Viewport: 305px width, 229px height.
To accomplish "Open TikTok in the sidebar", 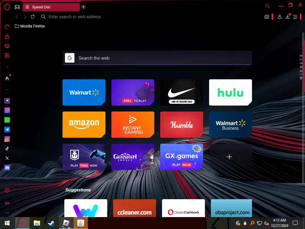I will click(x=7, y=148).
